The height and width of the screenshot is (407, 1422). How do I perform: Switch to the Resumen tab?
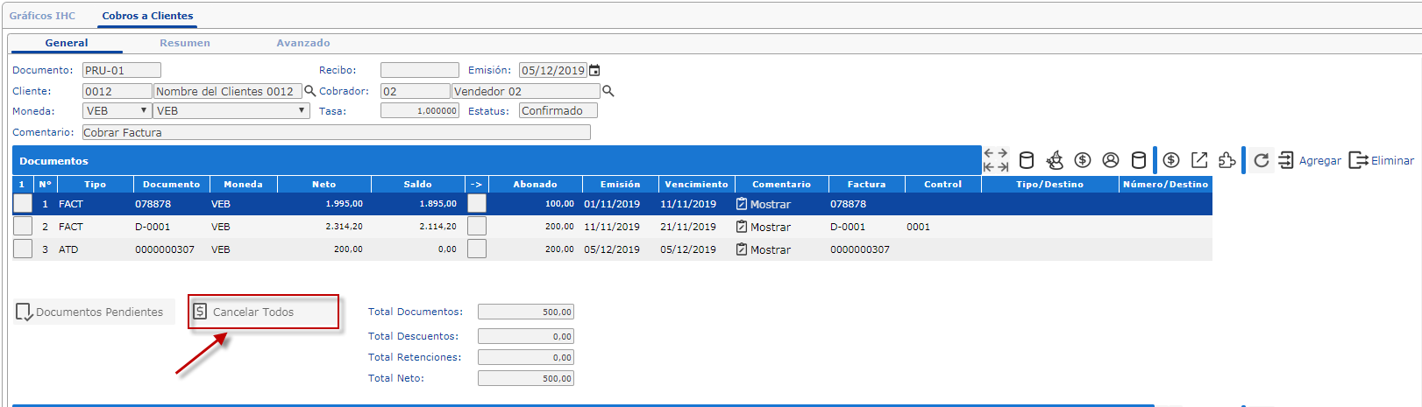click(184, 43)
